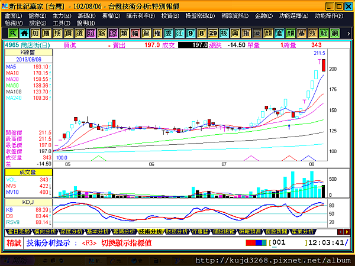Open the 主力(M) menu
355x266 pixels.
[x=62, y=16]
